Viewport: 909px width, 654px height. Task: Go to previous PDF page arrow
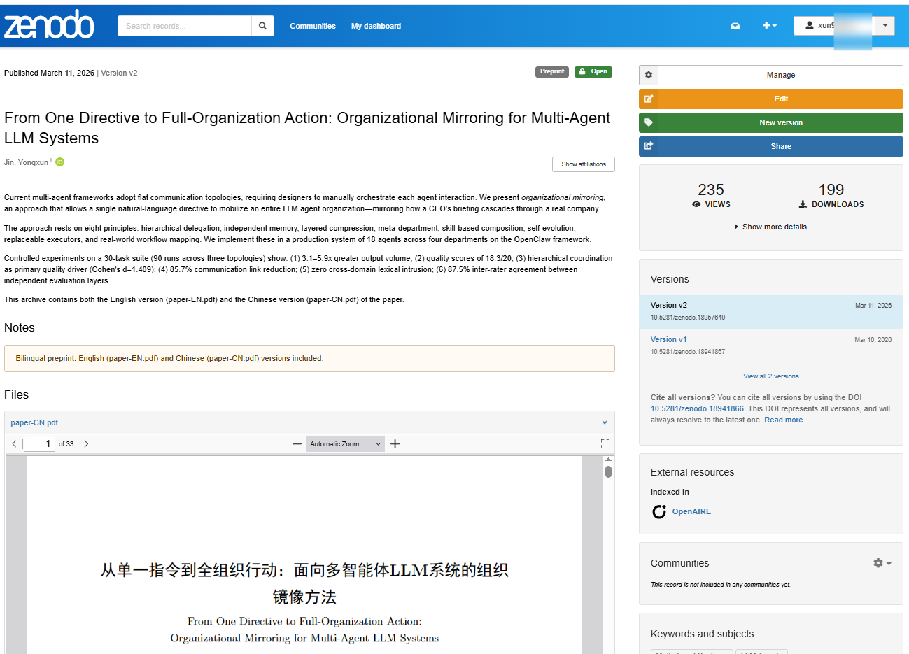tap(14, 444)
